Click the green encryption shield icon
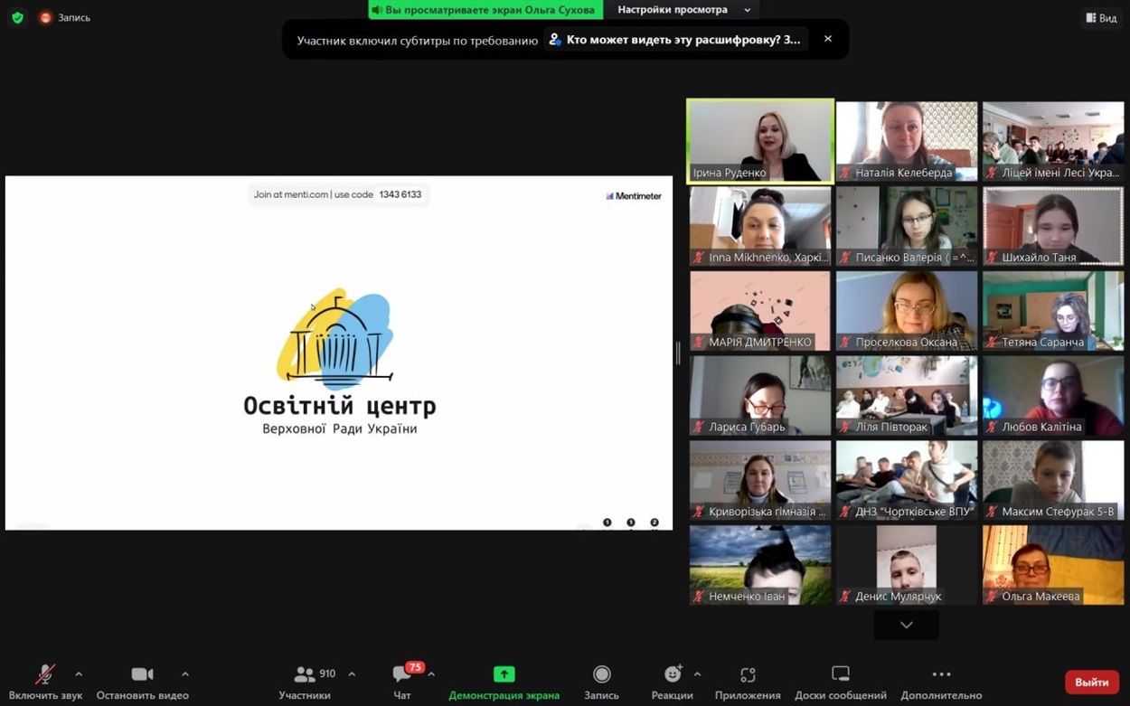This screenshot has width=1130, height=706. (17, 17)
